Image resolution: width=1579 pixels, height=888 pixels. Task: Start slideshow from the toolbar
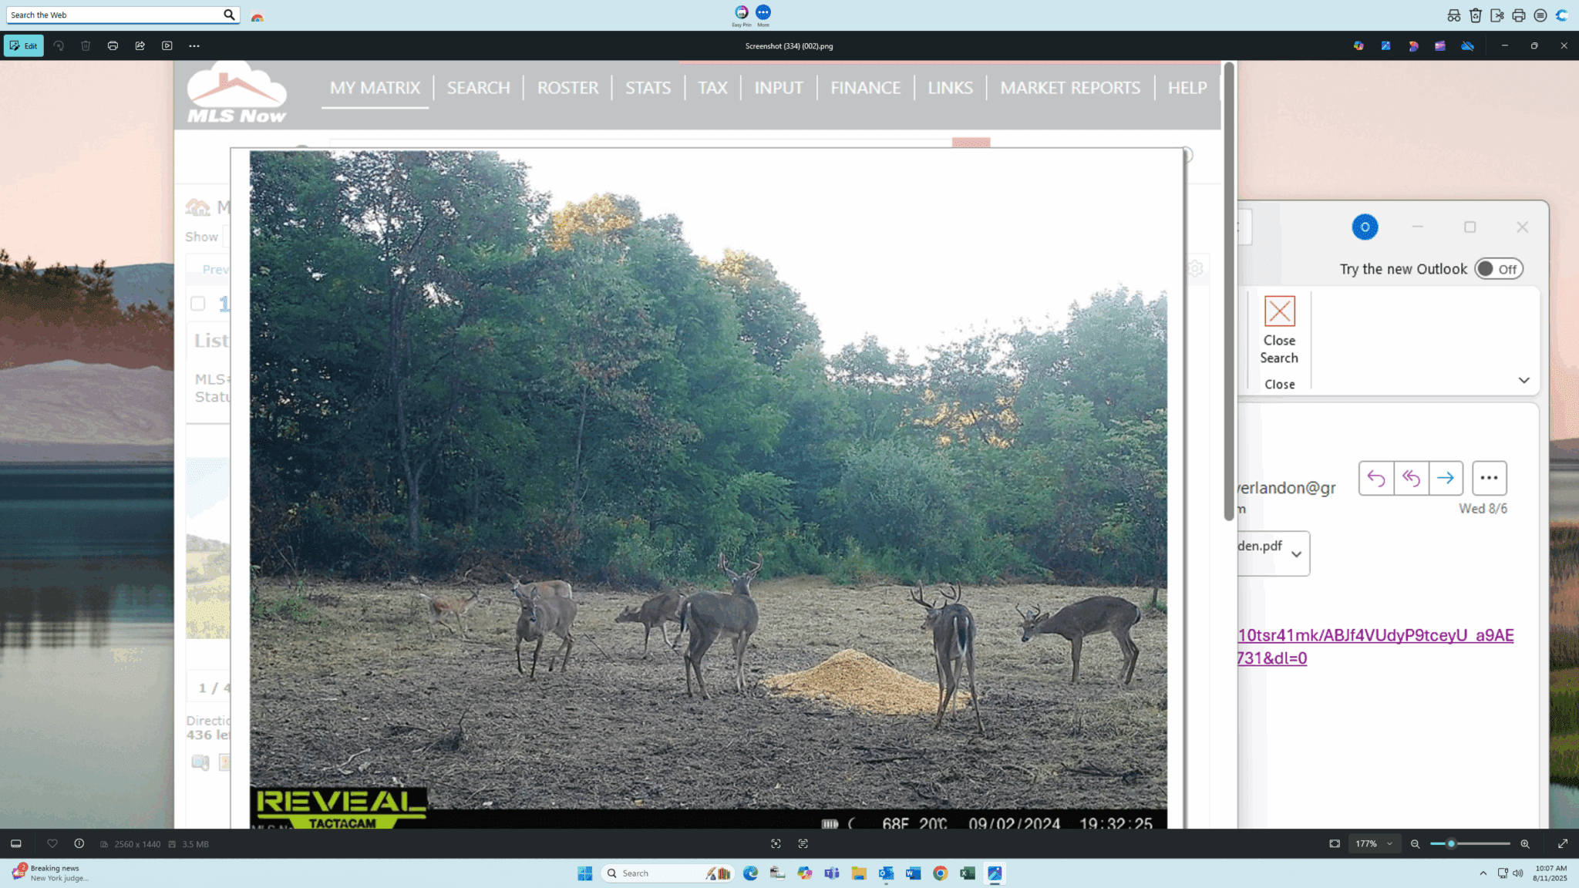click(167, 46)
